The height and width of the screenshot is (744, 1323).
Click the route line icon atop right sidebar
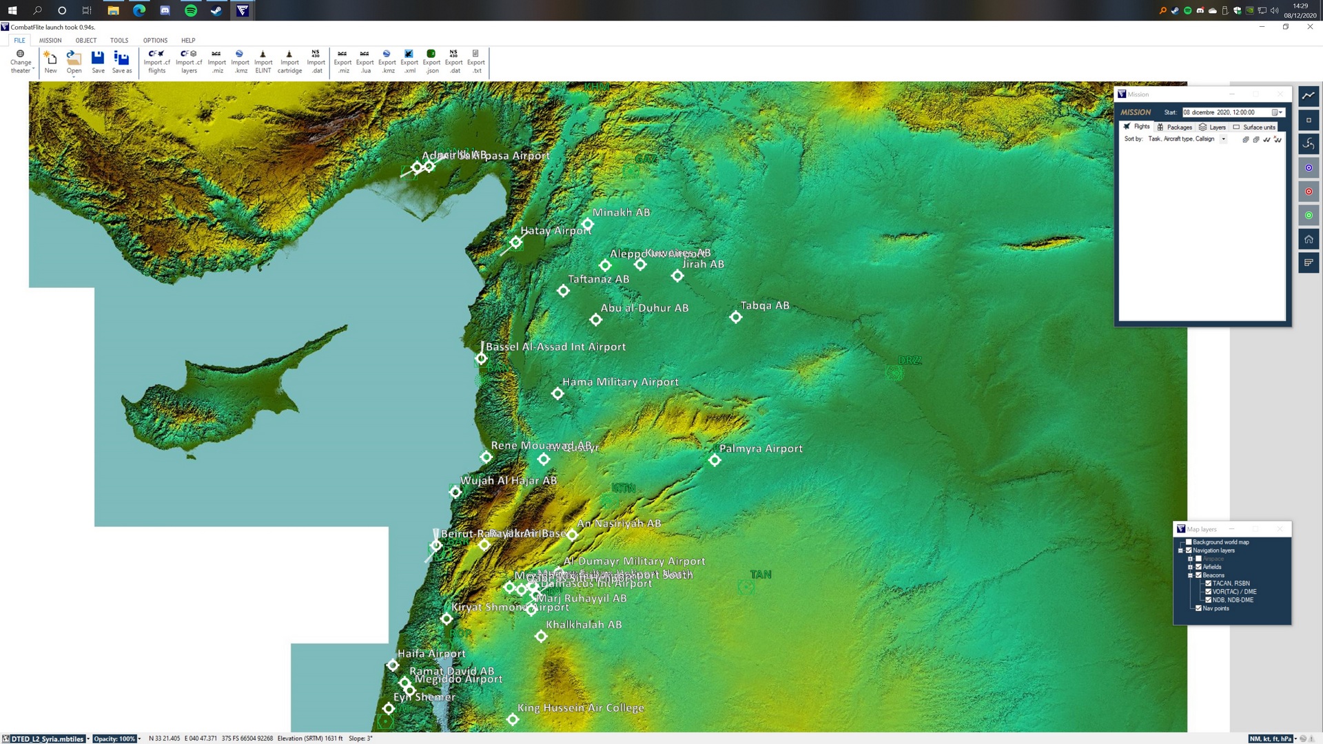[1309, 96]
